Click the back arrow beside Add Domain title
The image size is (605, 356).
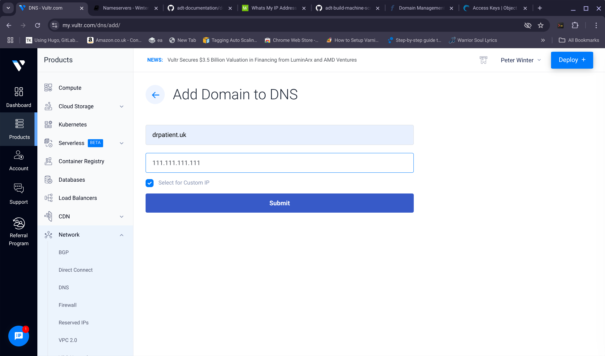coord(155,95)
